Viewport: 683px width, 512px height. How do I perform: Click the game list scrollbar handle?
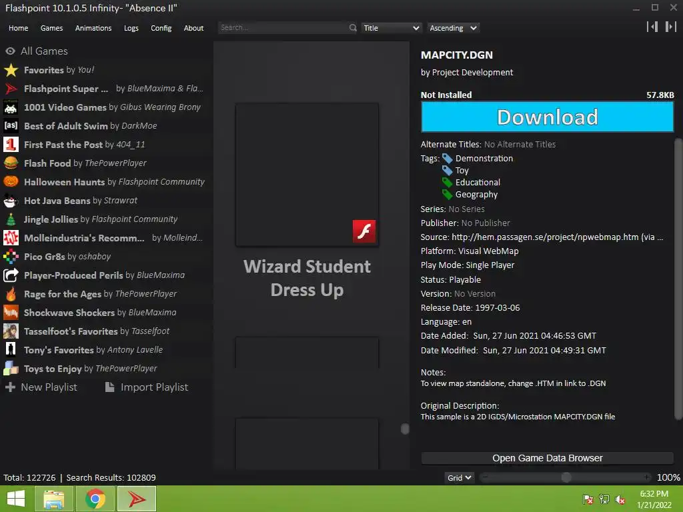tap(405, 429)
